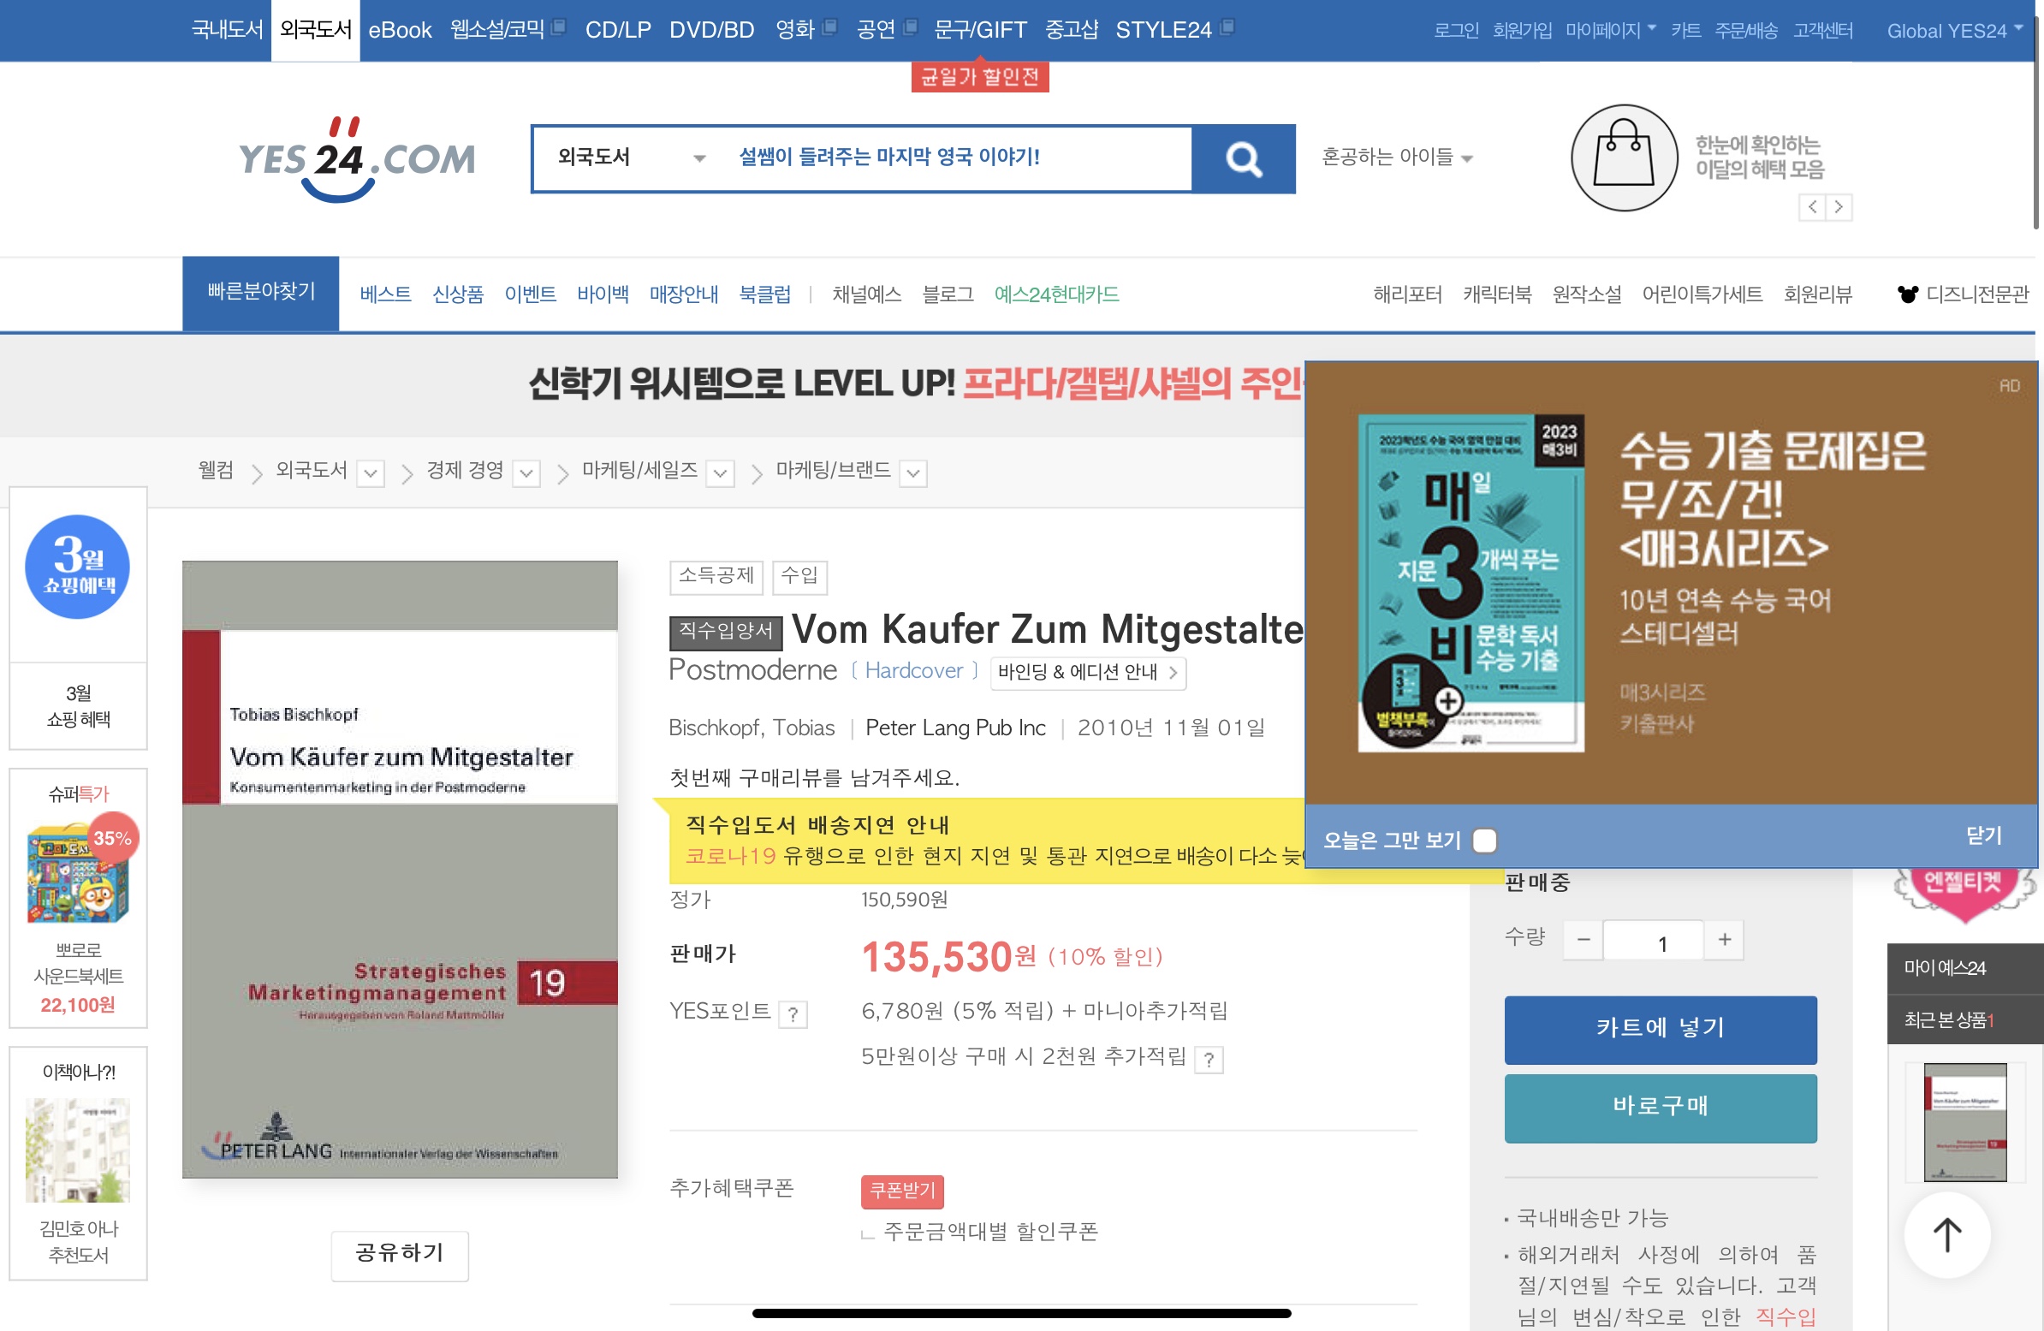Expand search category 외국도서 dropdown
The width and height of the screenshot is (2044, 1331).
pos(632,158)
